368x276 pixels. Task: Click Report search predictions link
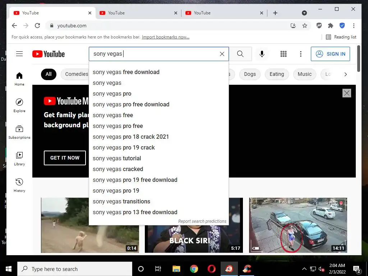pyautogui.click(x=202, y=221)
